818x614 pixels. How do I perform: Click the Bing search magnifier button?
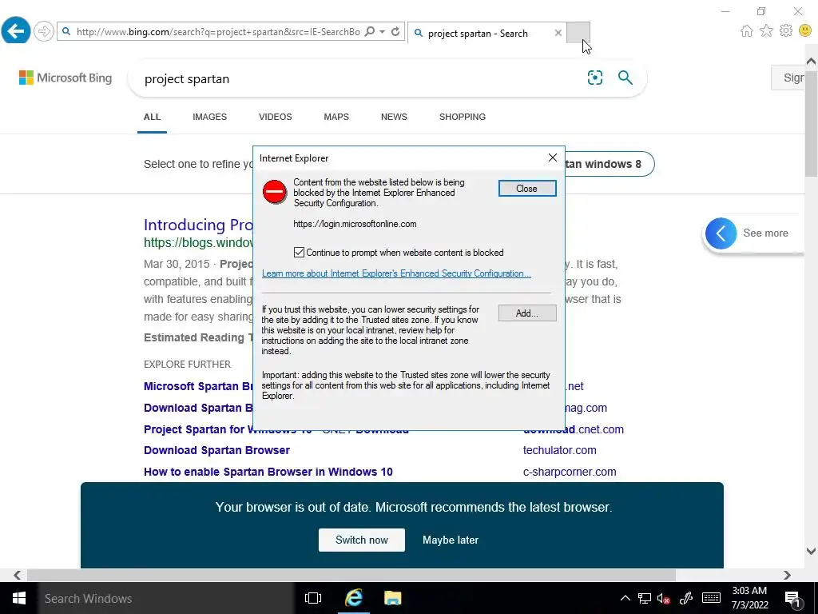pos(625,78)
